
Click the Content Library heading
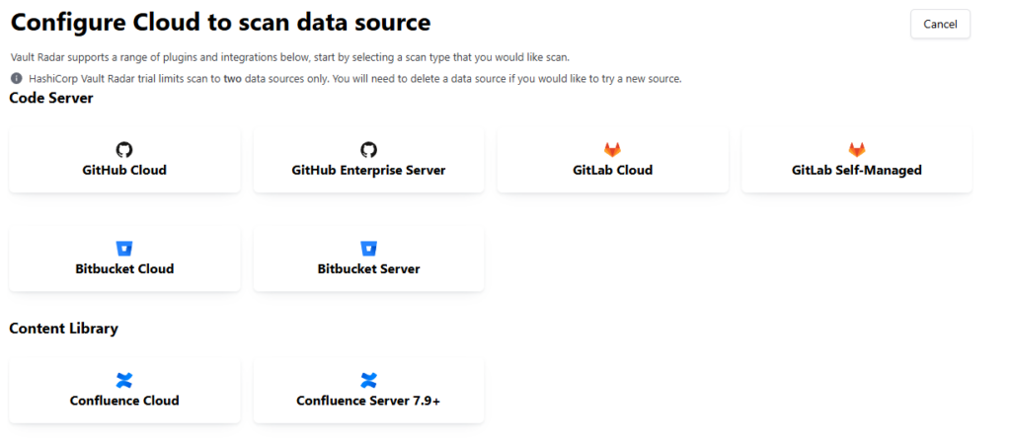click(x=64, y=329)
